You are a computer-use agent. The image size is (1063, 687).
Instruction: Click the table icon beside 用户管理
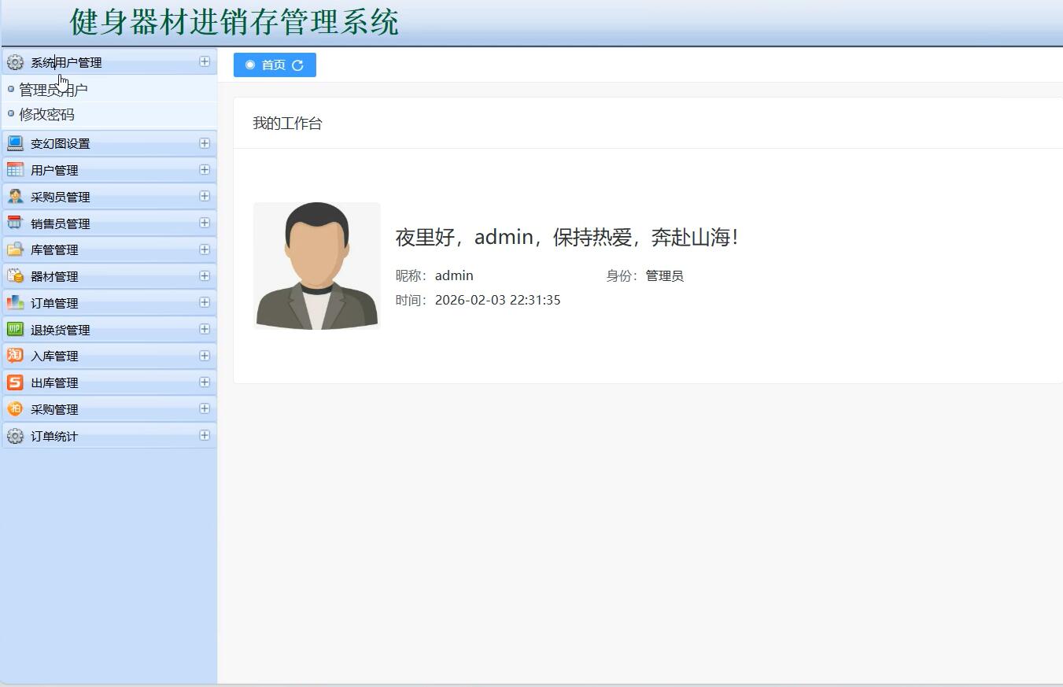(15, 170)
